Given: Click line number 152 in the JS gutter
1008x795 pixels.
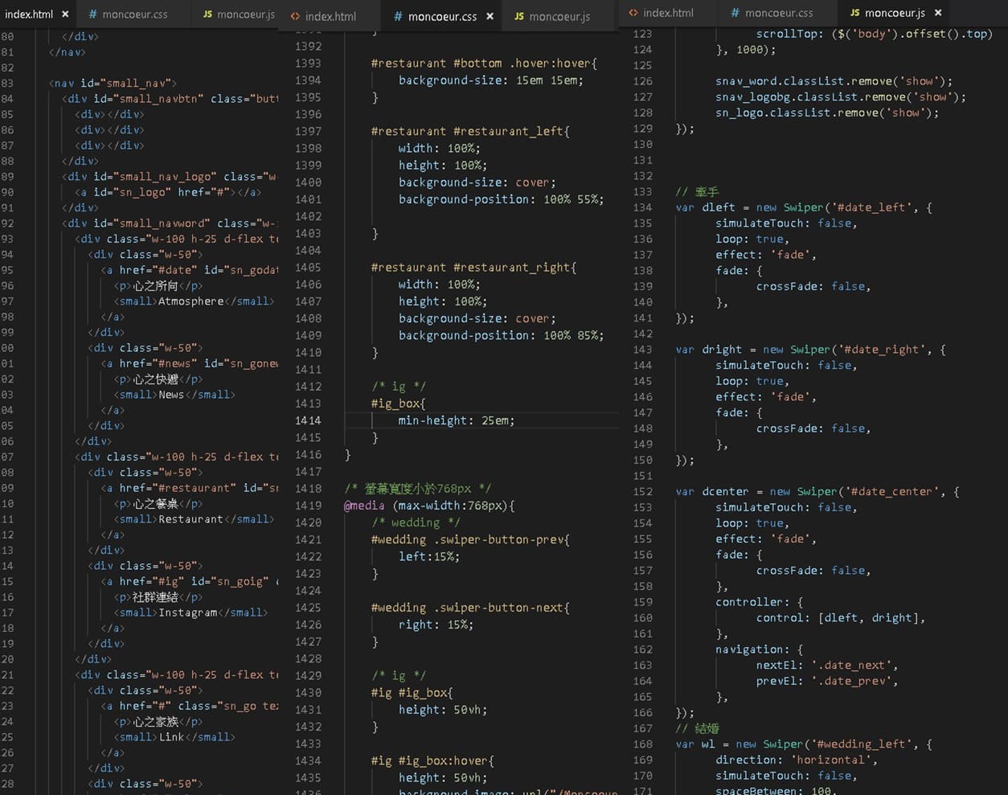Looking at the screenshot, I should click(643, 491).
